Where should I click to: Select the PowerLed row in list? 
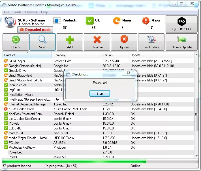(x=98, y=152)
